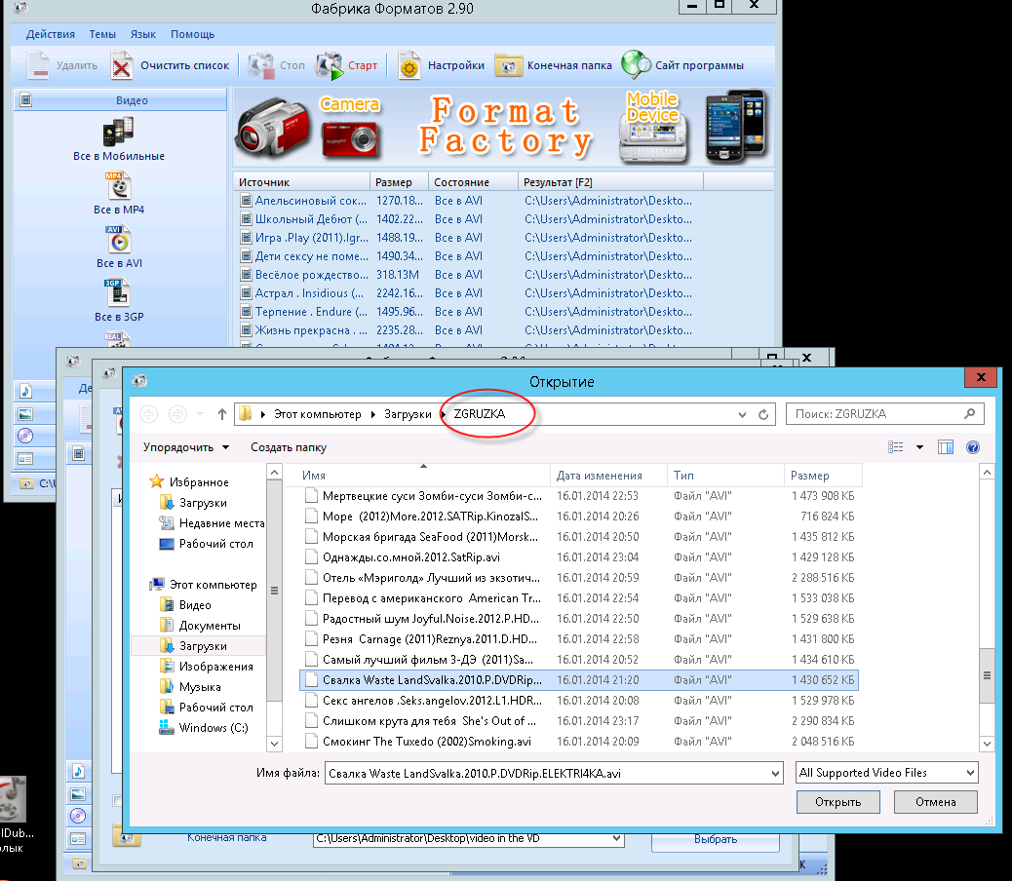This screenshot has width=1012, height=881.
Task: Expand the Имя файла dropdown arrow
Action: (775, 773)
